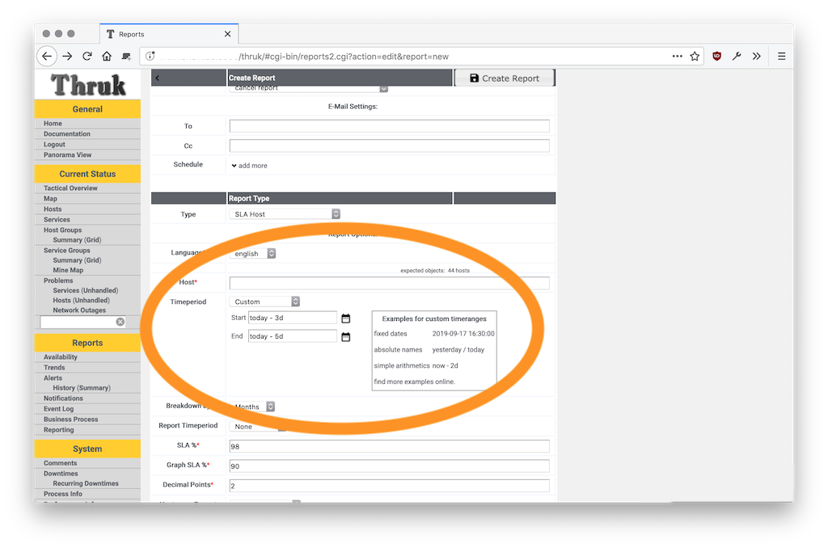Open the Language dropdown set to english
This screenshot has width=828, height=548.
pos(253,254)
